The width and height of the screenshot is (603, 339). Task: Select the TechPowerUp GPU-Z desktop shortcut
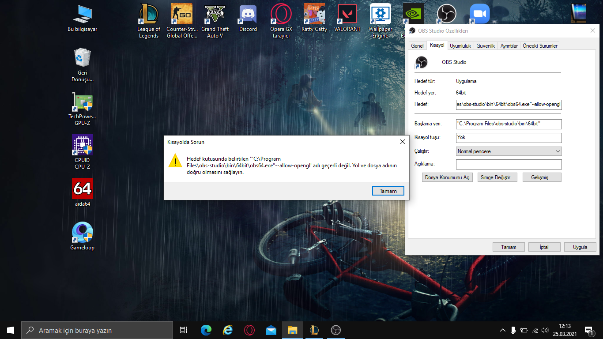pos(82,109)
